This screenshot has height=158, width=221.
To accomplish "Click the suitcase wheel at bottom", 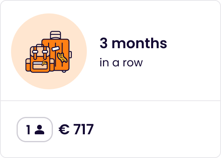I will [64, 71].
